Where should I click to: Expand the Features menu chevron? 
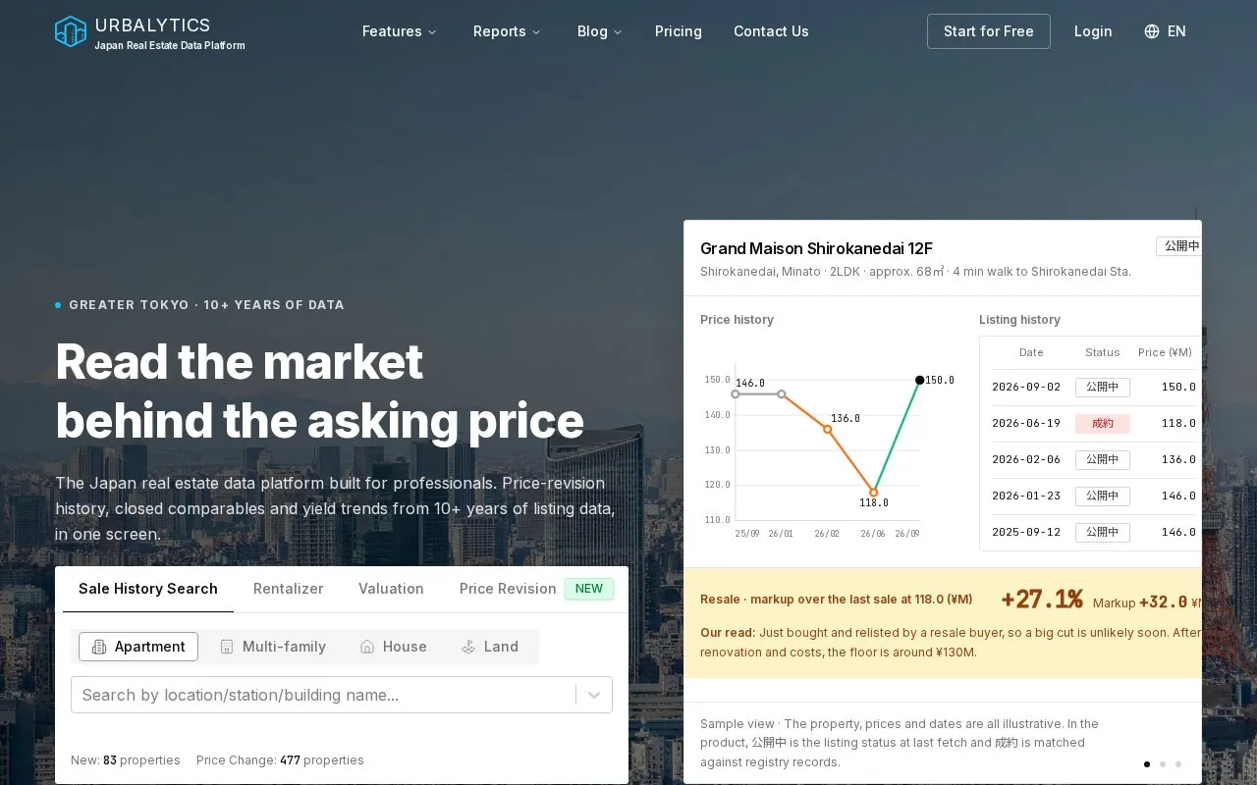point(432,32)
